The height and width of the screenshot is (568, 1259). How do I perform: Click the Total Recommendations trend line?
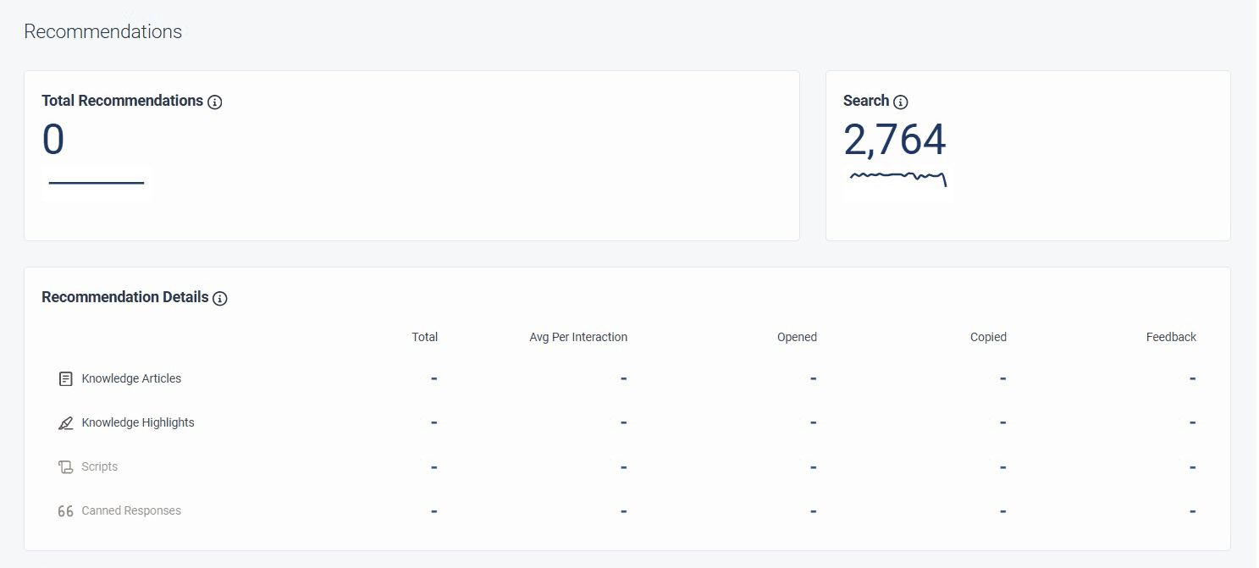point(95,183)
